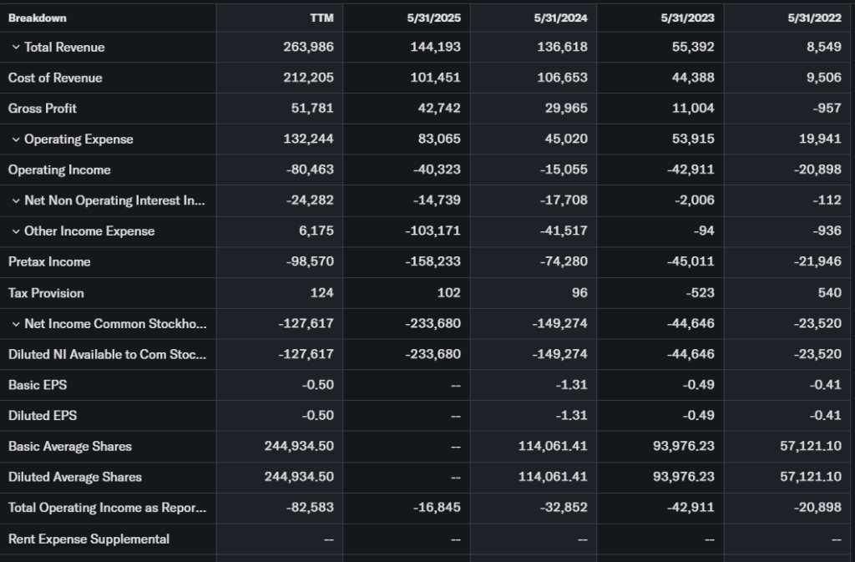Screen dimensions: 855x562
Task: Click TTM Total Revenue value 263,986
Action: point(310,48)
